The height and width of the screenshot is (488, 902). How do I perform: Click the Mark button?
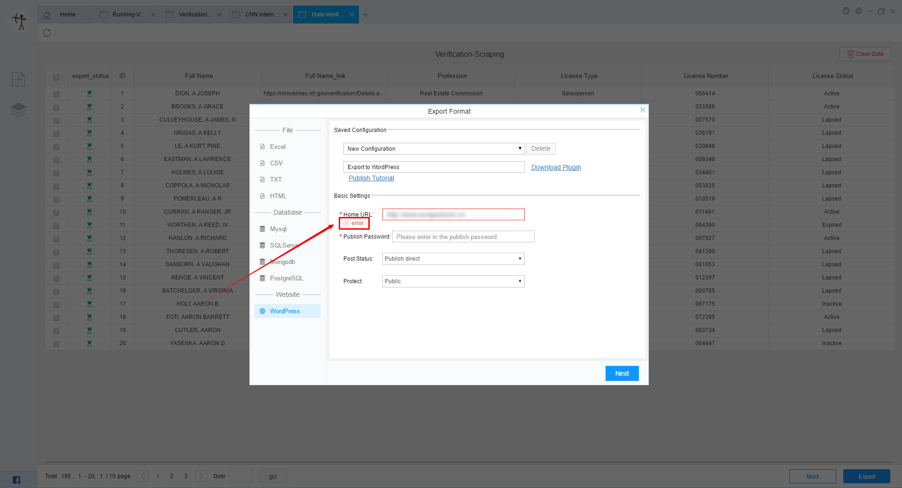(813, 476)
